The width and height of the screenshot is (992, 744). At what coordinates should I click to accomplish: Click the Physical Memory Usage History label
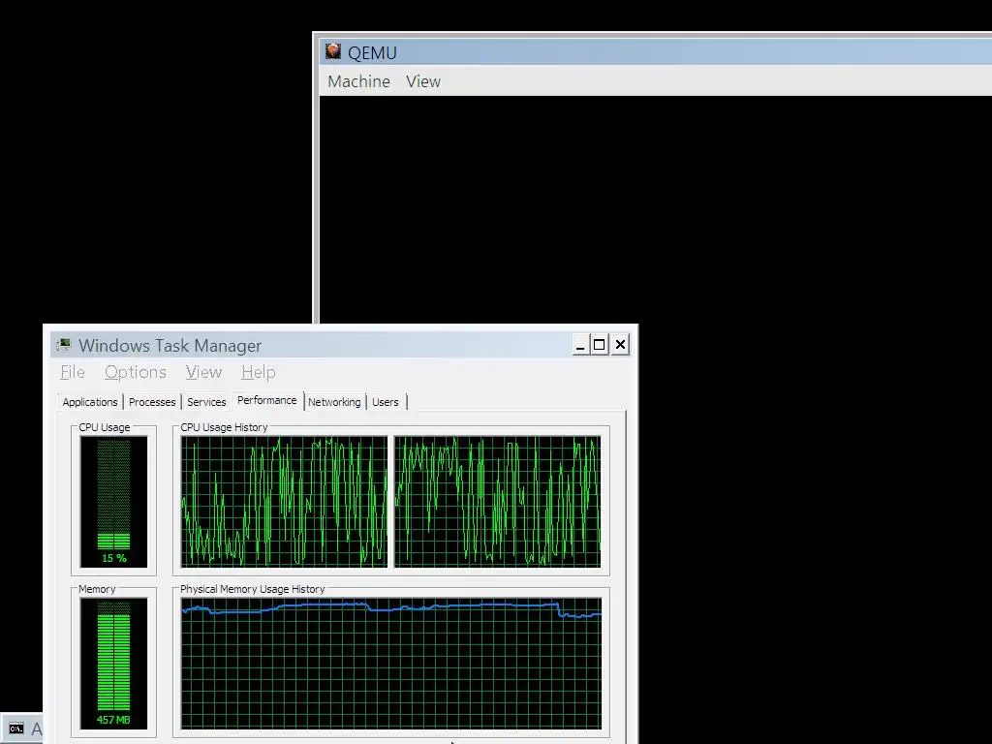253,589
